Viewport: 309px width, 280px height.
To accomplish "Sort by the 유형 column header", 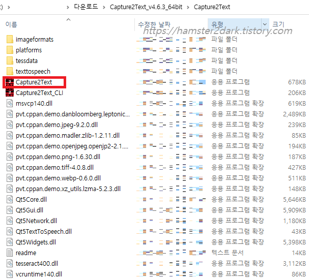I will tap(217, 24).
